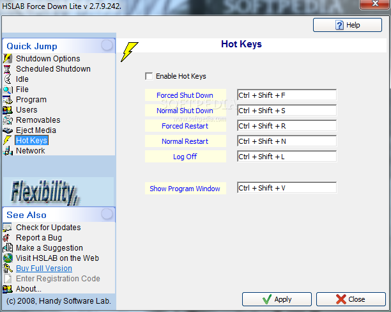
Task: Open Shutdown Options page
Action: (48, 59)
